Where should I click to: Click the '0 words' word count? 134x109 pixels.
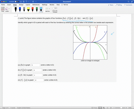(13, 108)
